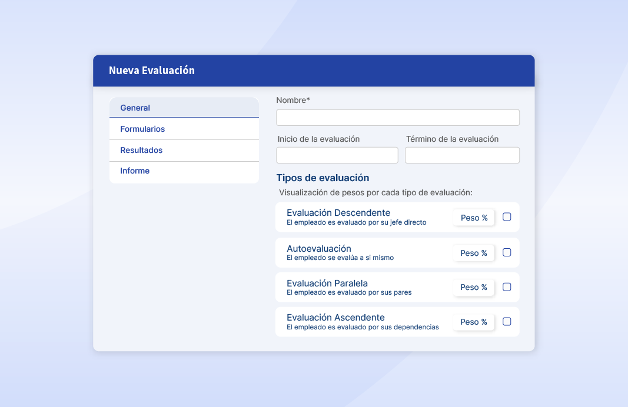The image size is (628, 407).
Task: Click the Término de la evaluación field
Action: [462, 155]
